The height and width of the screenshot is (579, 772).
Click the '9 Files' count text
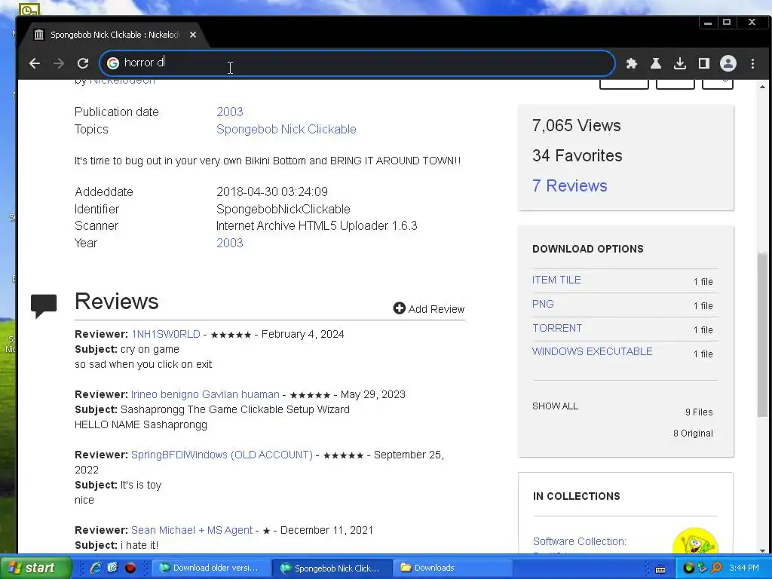(x=699, y=412)
